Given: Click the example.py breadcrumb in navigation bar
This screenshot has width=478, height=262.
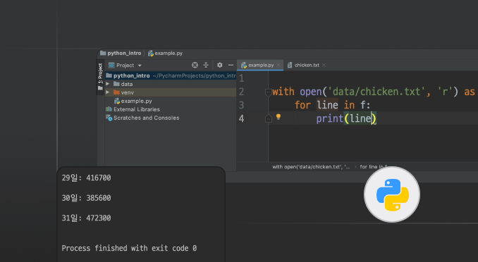Looking at the screenshot, I should pyautogui.click(x=166, y=53).
